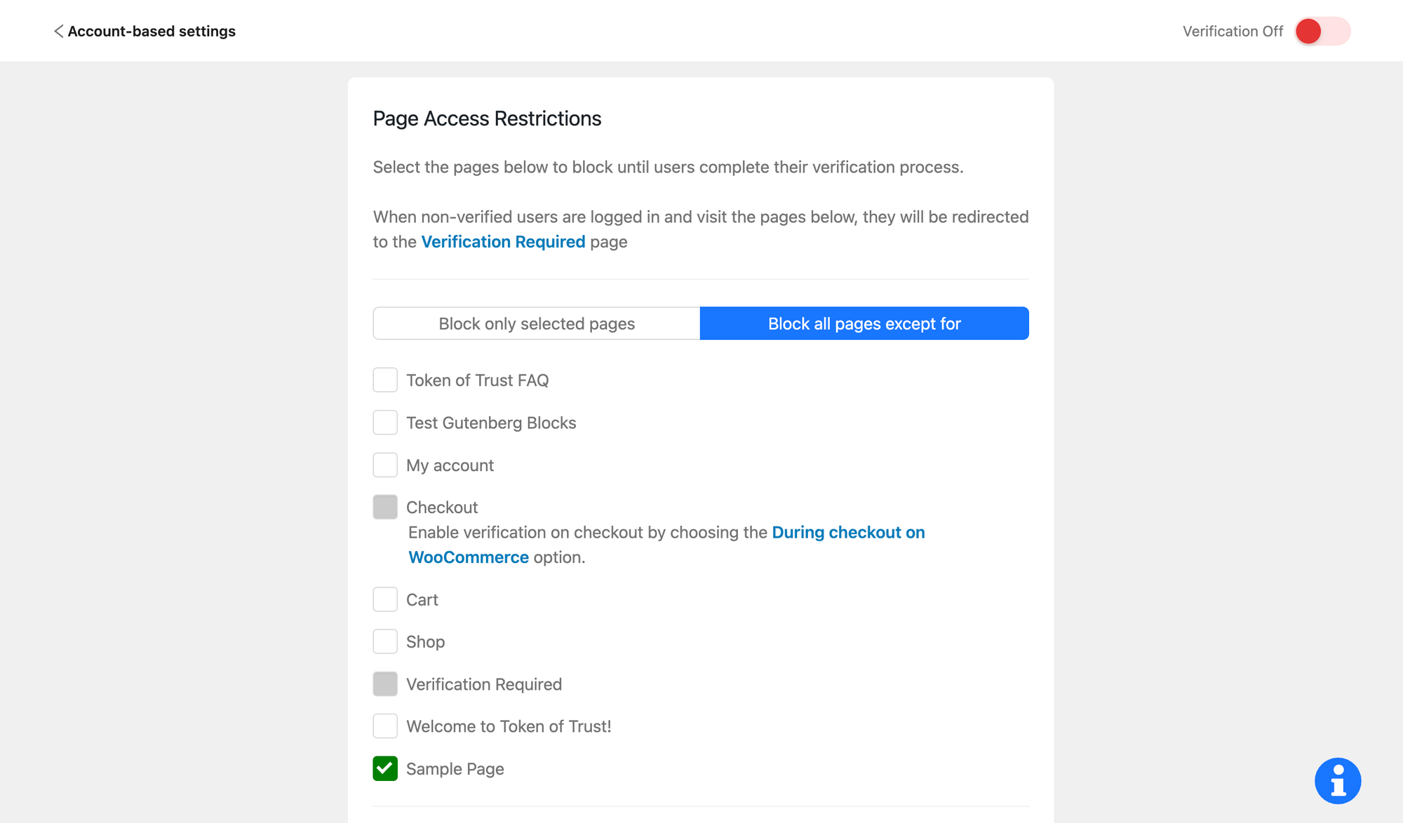Open the Verification Required page link

[x=503, y=242]
